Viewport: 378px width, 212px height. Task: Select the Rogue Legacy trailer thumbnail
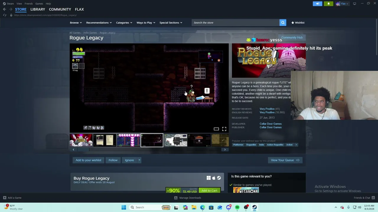pyautogui.click(x=81, y=140)
